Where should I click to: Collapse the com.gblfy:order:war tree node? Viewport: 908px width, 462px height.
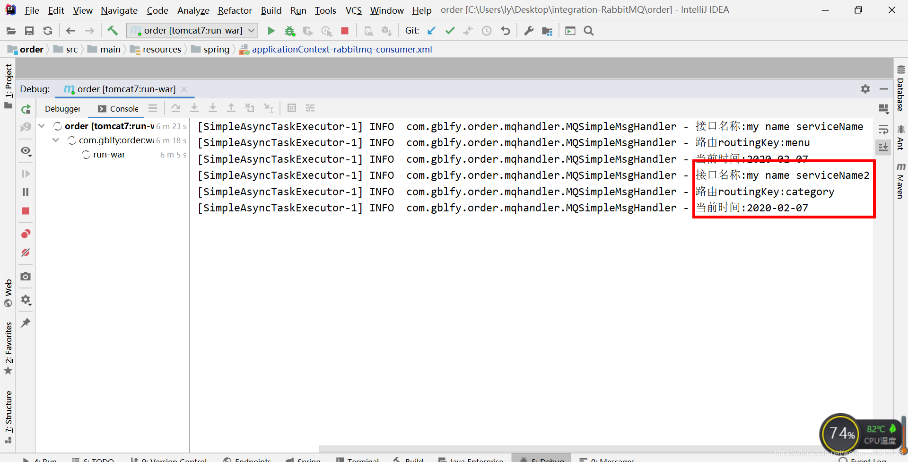pos(56,140)
